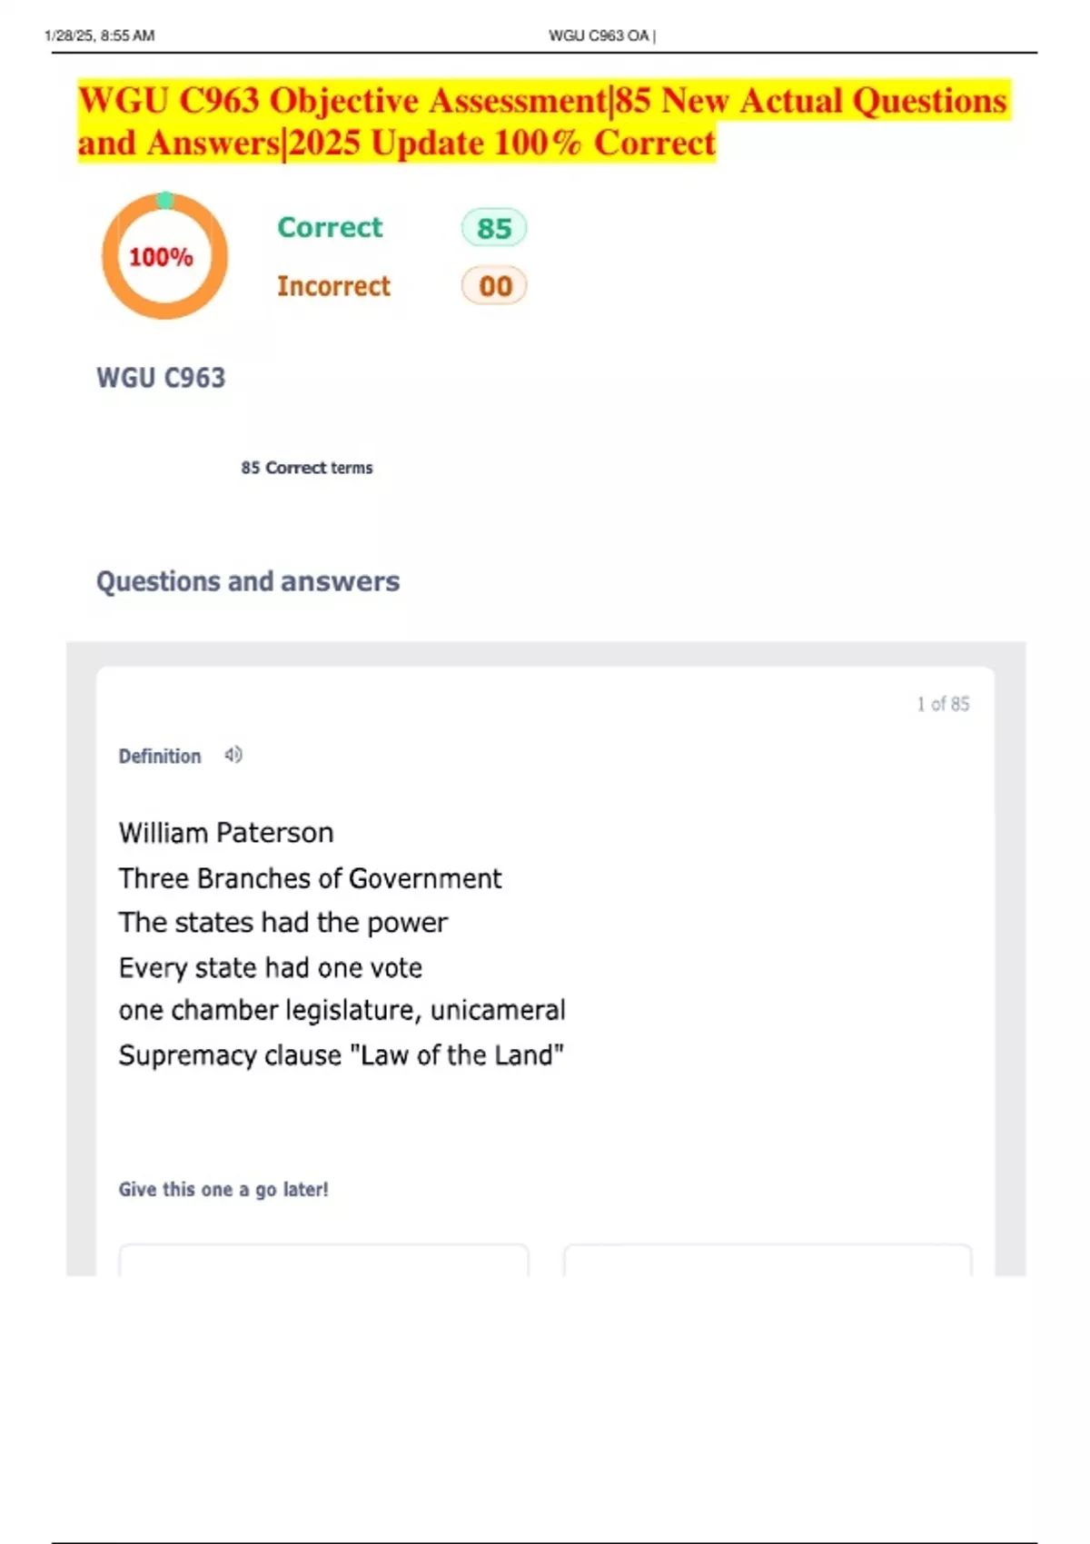Click the Definition label on the card
1090x1544 pixels.
(160, 756)
